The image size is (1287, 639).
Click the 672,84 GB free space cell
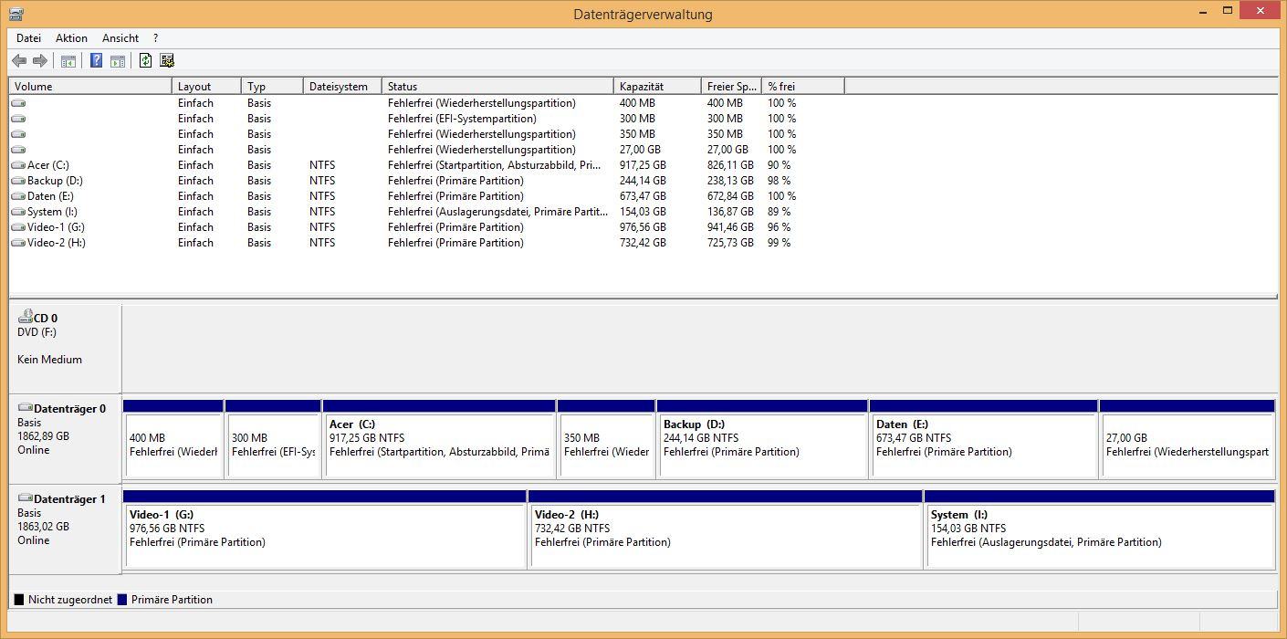[x=730, y=196]
